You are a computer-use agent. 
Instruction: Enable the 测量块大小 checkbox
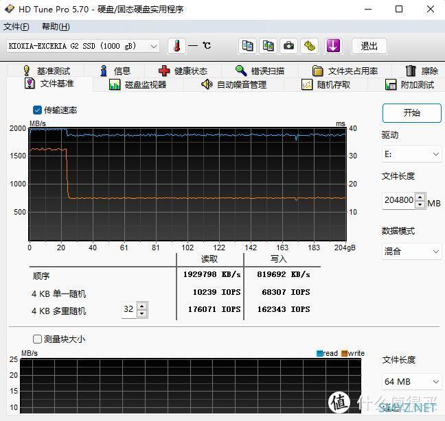[x=37, y=339]
